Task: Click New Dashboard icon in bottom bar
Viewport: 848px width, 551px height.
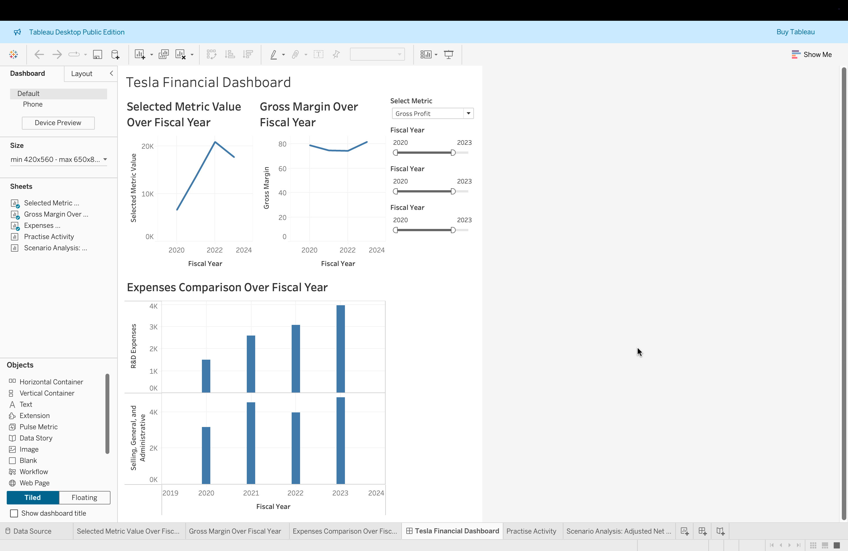Action: pyautogui.click(x=702, y=531)
